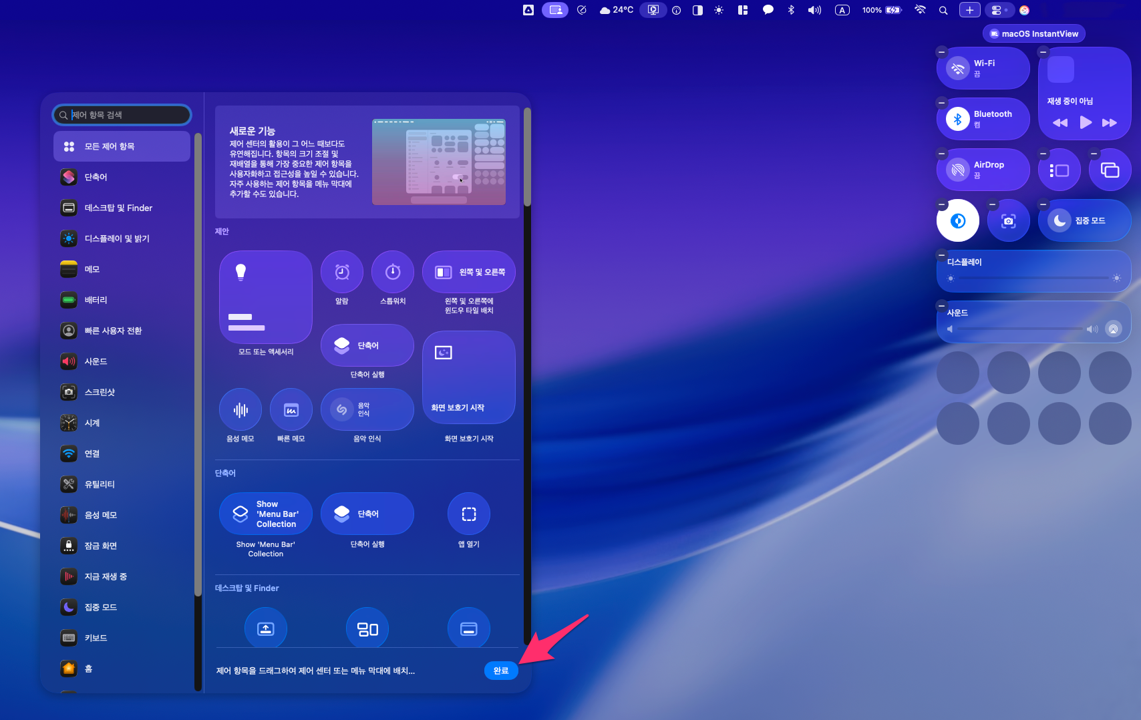1141x720 pixels.
Task: Select 디스플레이 및 밝기 sidebar category
Action: (122, 238)
